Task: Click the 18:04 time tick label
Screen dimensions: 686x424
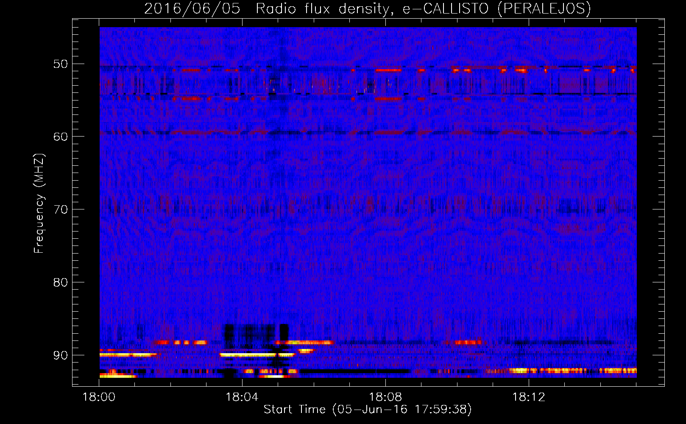Action: (242, 397)
